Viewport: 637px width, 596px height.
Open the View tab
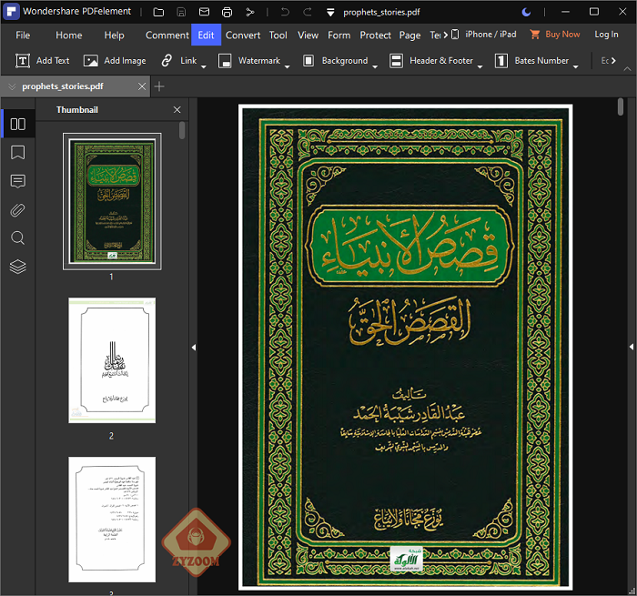(x=308, y=35)
